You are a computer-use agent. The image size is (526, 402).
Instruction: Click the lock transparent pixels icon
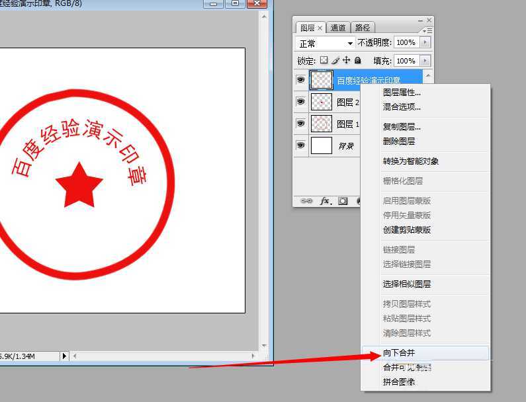tap(324, 60)
